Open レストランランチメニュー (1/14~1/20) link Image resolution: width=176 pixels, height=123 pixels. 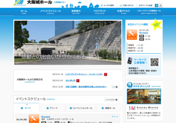(84, 74)
